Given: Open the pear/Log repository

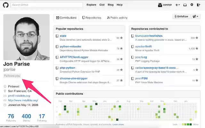Looking at the screenshot, I should coord(141,57).
